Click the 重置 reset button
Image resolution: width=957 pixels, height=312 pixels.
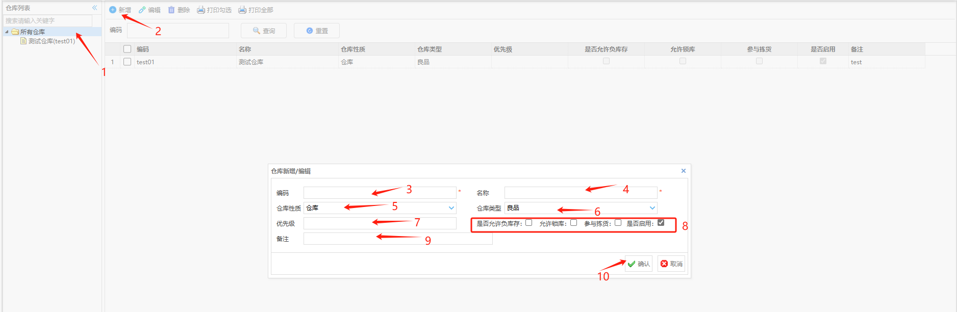click(317, 31)
